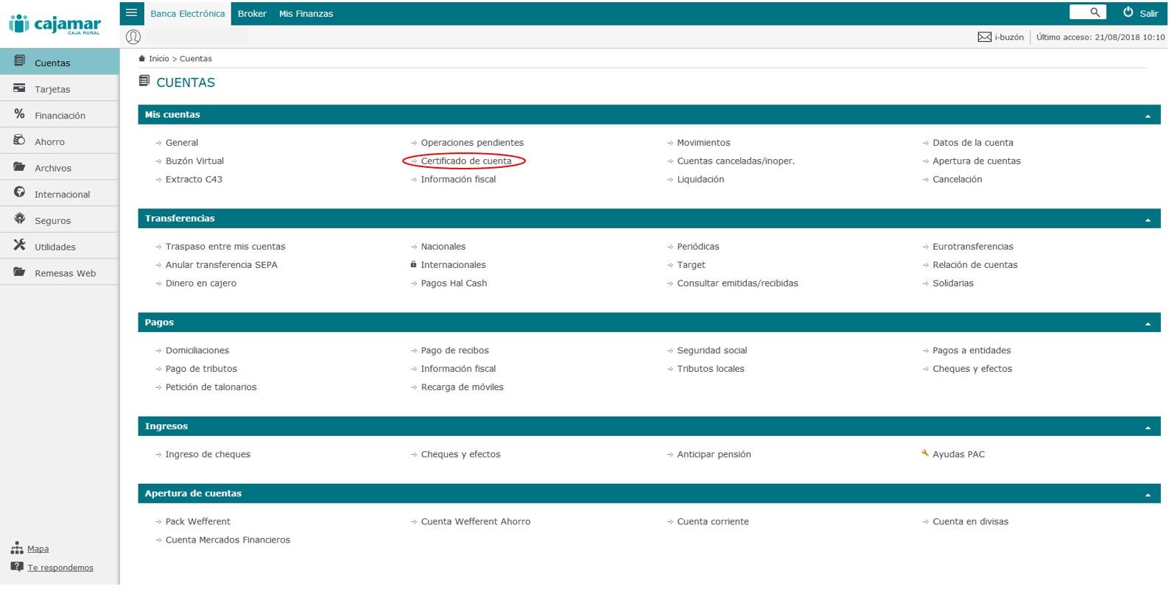Image resolution: width=1169 pixels, height=589 pixels.
Task: Click Ingreso de cheques link
Action: click(x=208, y=454)
